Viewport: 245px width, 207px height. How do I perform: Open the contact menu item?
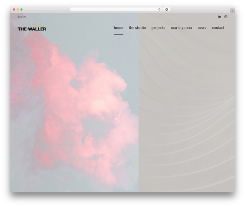click(218, 27)
